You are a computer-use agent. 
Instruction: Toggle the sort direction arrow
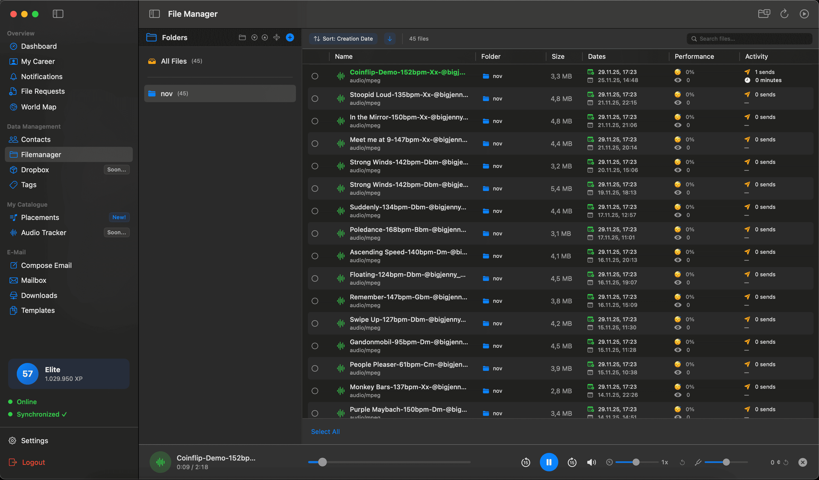coord(390,38)
